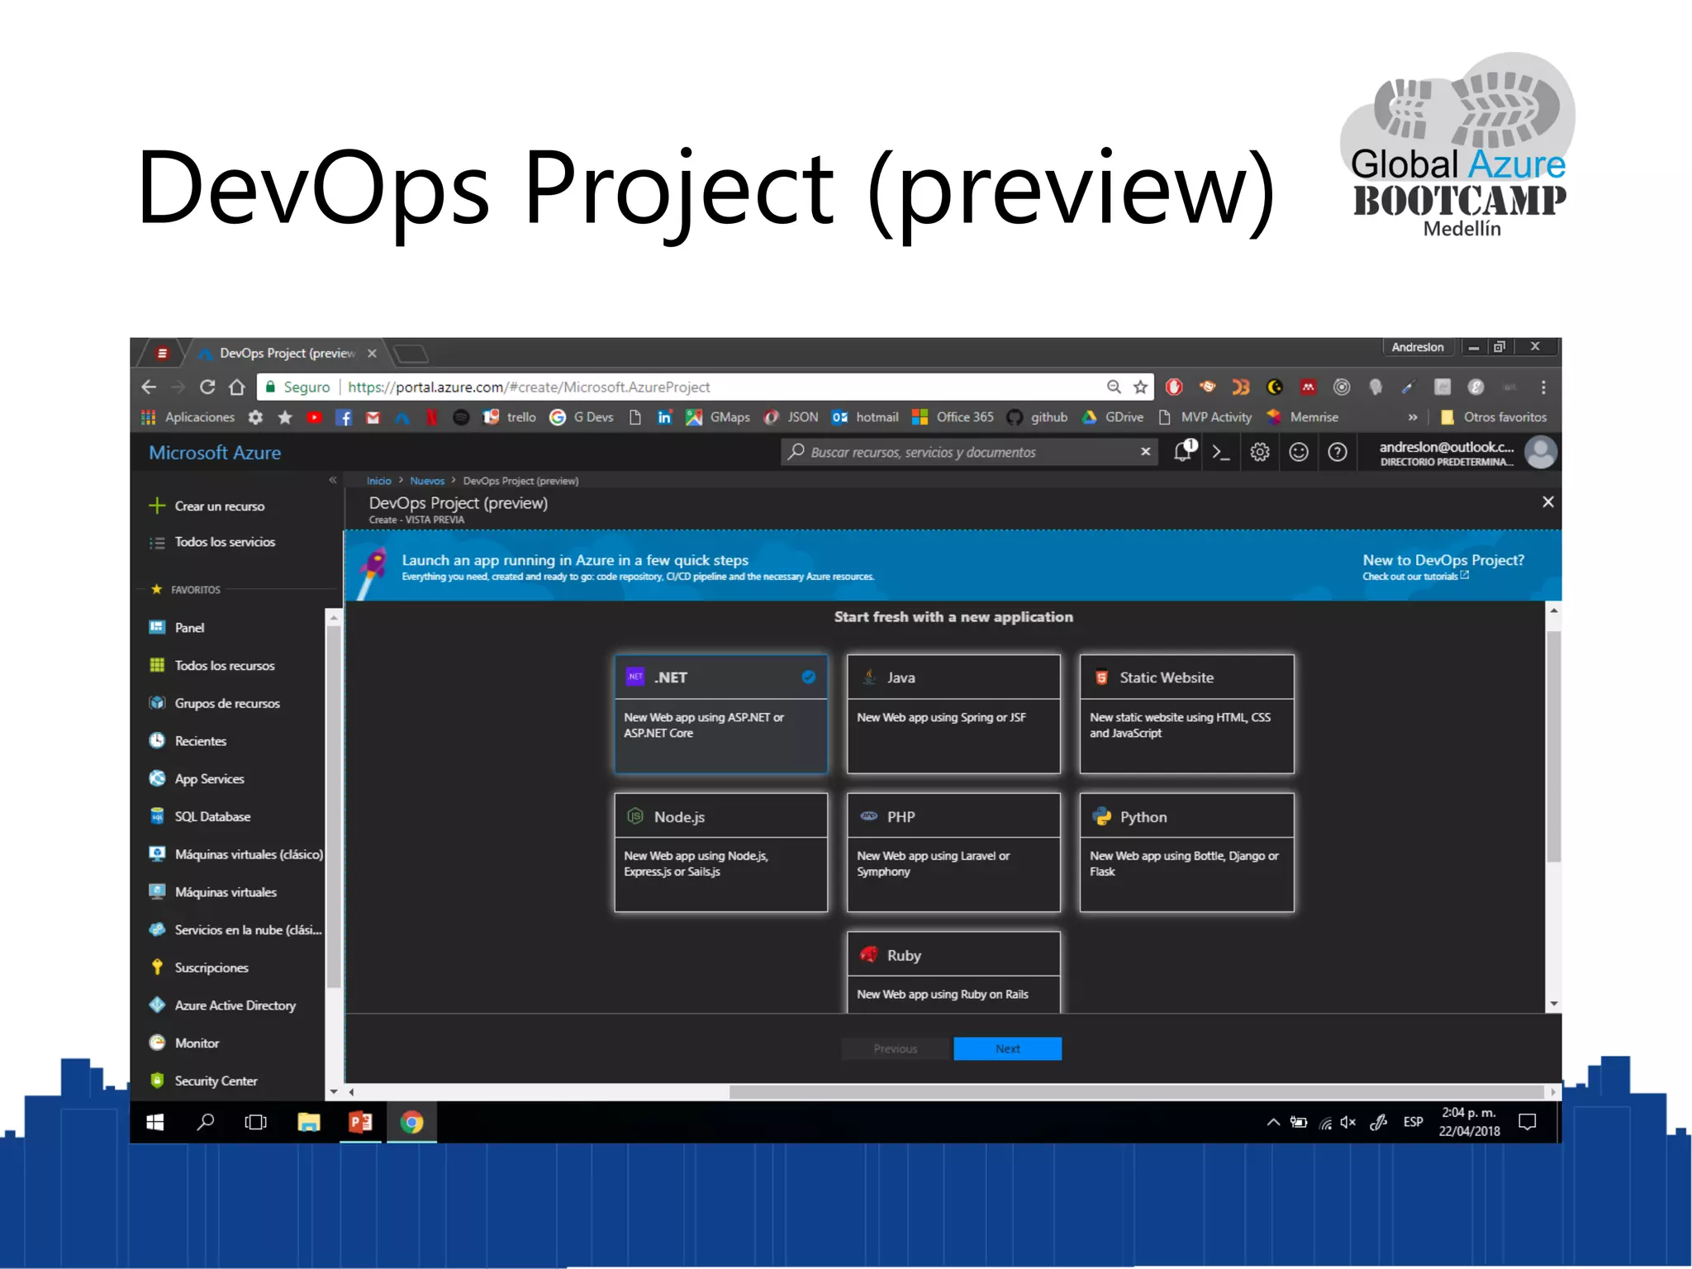
Task: Click Microsoft Azure logo text
Action: (215, 453)
